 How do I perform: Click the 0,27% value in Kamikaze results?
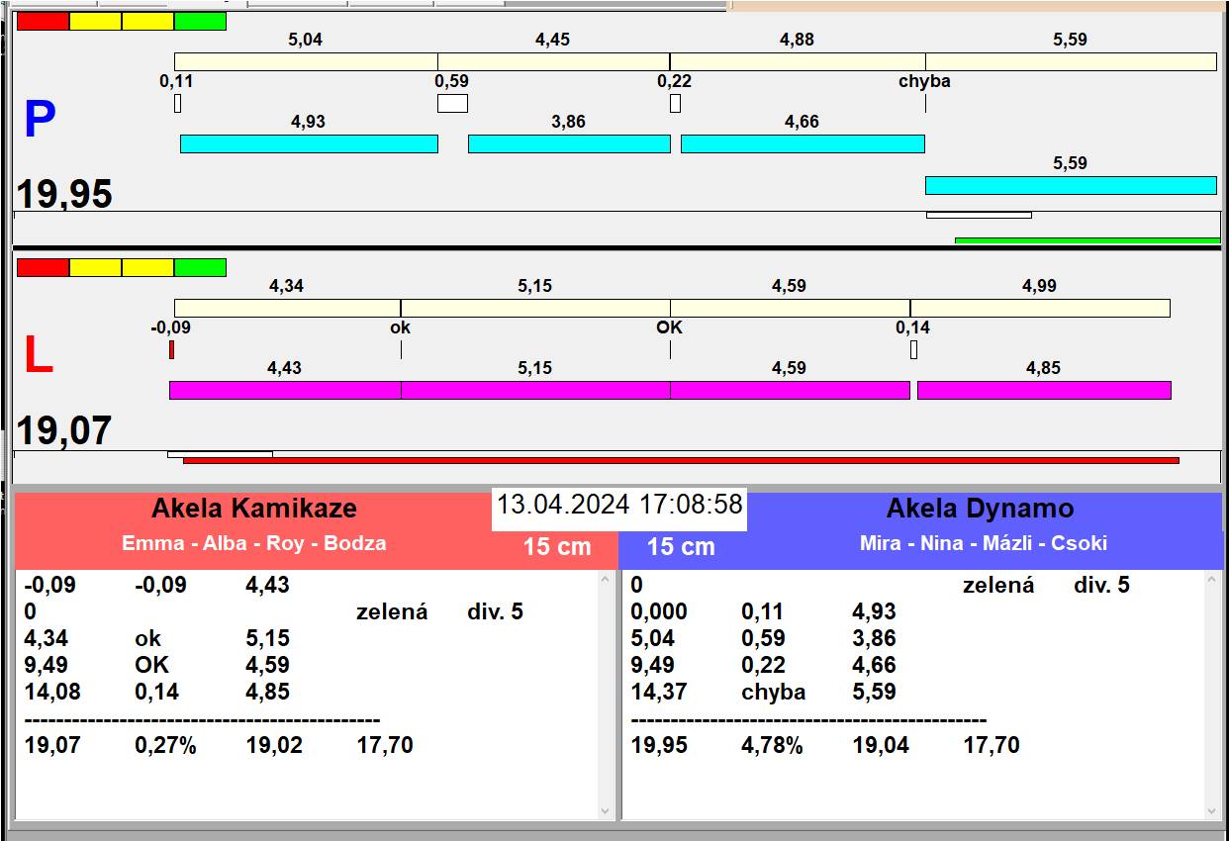coord(166,745)
